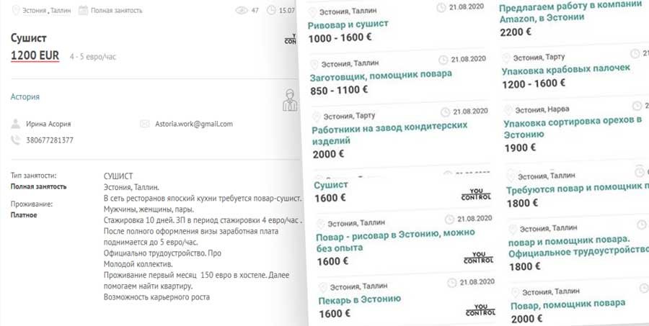Open the Ривовар и сушист listing
Viewport: 649px width, 326px height.
point(348,24)
